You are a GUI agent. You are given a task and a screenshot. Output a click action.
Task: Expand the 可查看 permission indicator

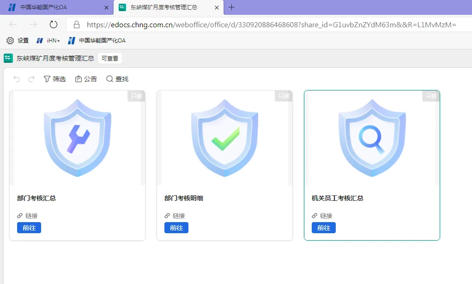click(x=109, y=58)
